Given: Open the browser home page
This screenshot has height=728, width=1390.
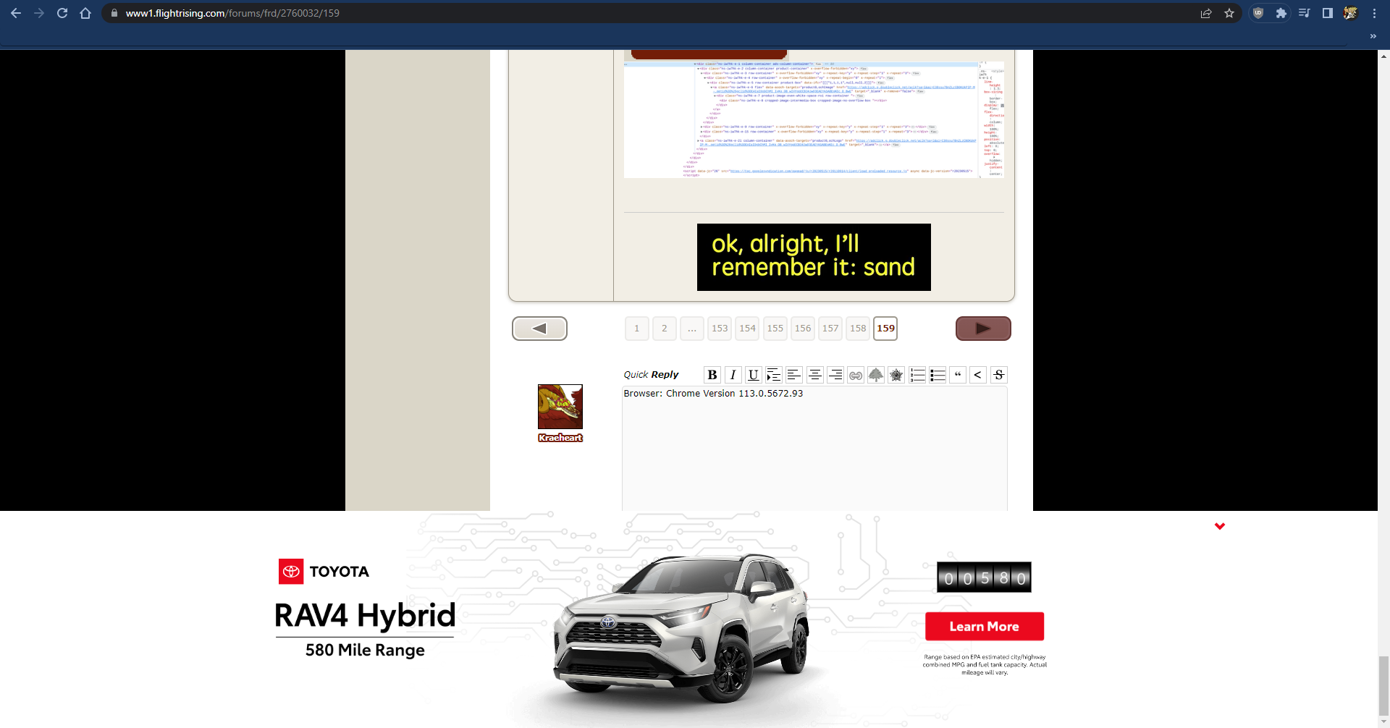Looking at the screenshot, I should click(x=85, y=13).
